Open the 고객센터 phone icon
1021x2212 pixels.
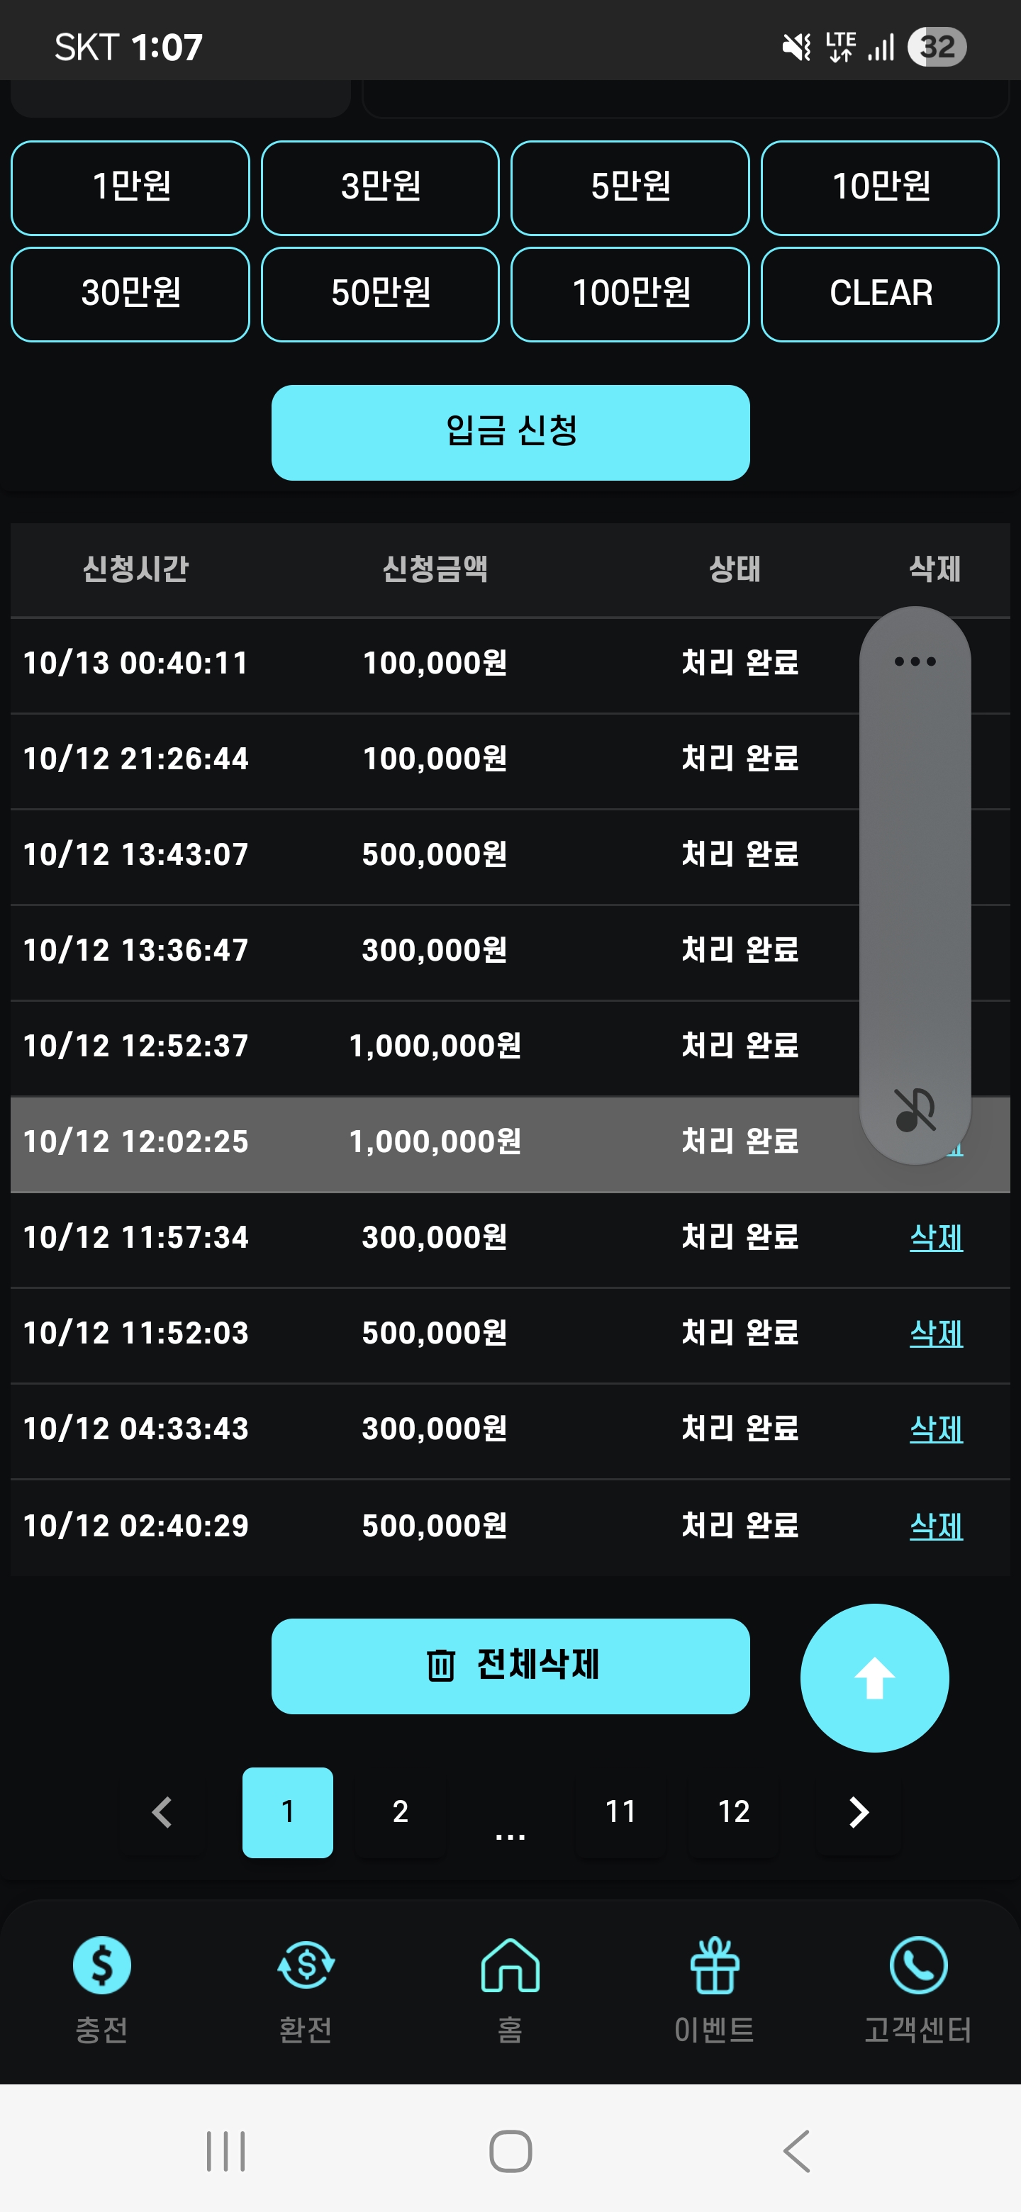coord(918,1965)
